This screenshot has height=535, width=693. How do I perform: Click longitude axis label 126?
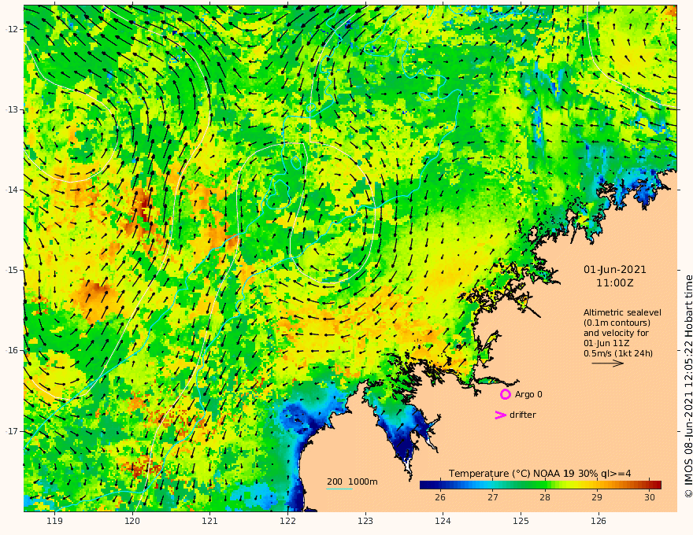[598, 522]
